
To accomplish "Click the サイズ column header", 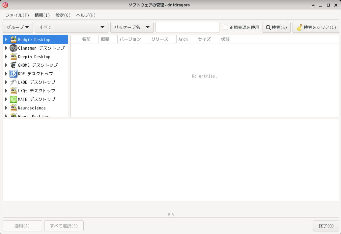I will [208, 39].
